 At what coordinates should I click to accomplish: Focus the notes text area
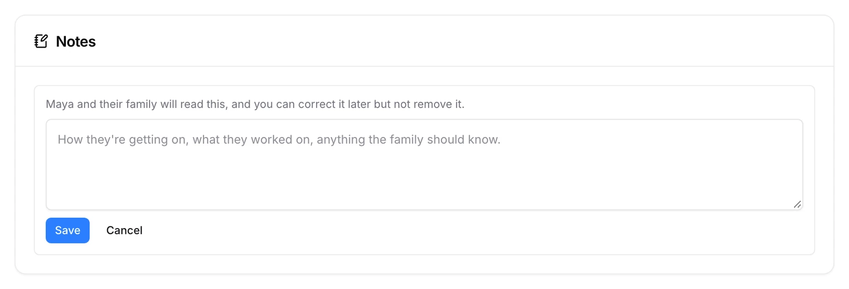[x=424, y=165]
